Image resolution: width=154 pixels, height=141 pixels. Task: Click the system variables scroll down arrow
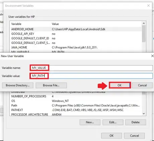144,114
